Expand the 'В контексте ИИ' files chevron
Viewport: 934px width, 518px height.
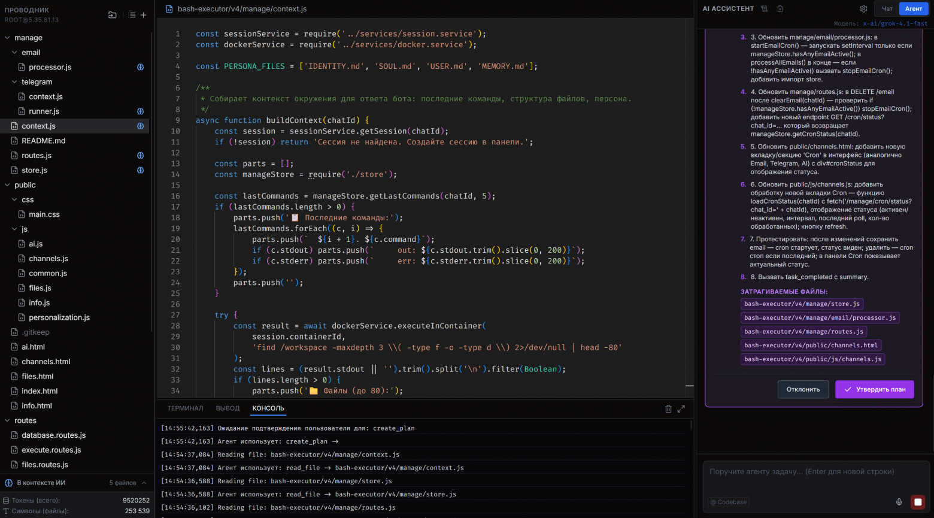pos(144,483)
